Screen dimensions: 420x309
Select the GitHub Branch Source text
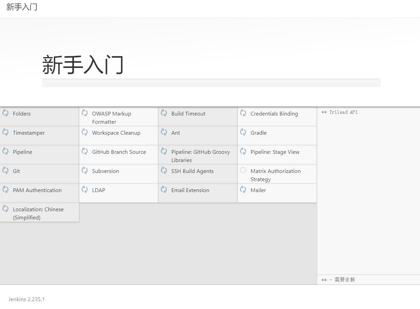pyautogui.click(x=119, y=152)
